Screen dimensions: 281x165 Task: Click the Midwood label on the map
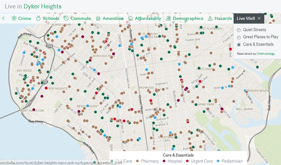point(146,88)
